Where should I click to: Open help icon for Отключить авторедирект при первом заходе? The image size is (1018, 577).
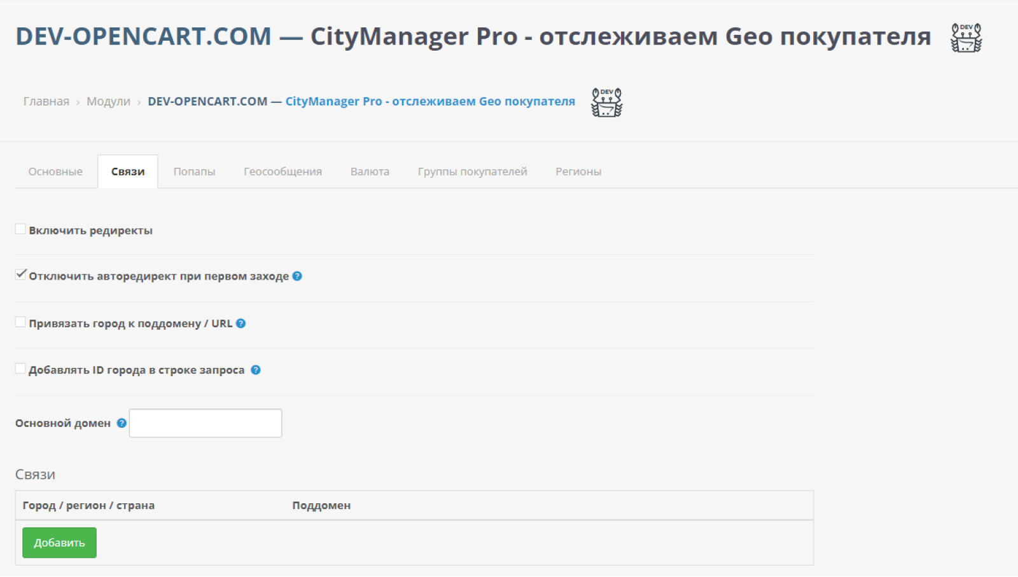click(297, 276)
